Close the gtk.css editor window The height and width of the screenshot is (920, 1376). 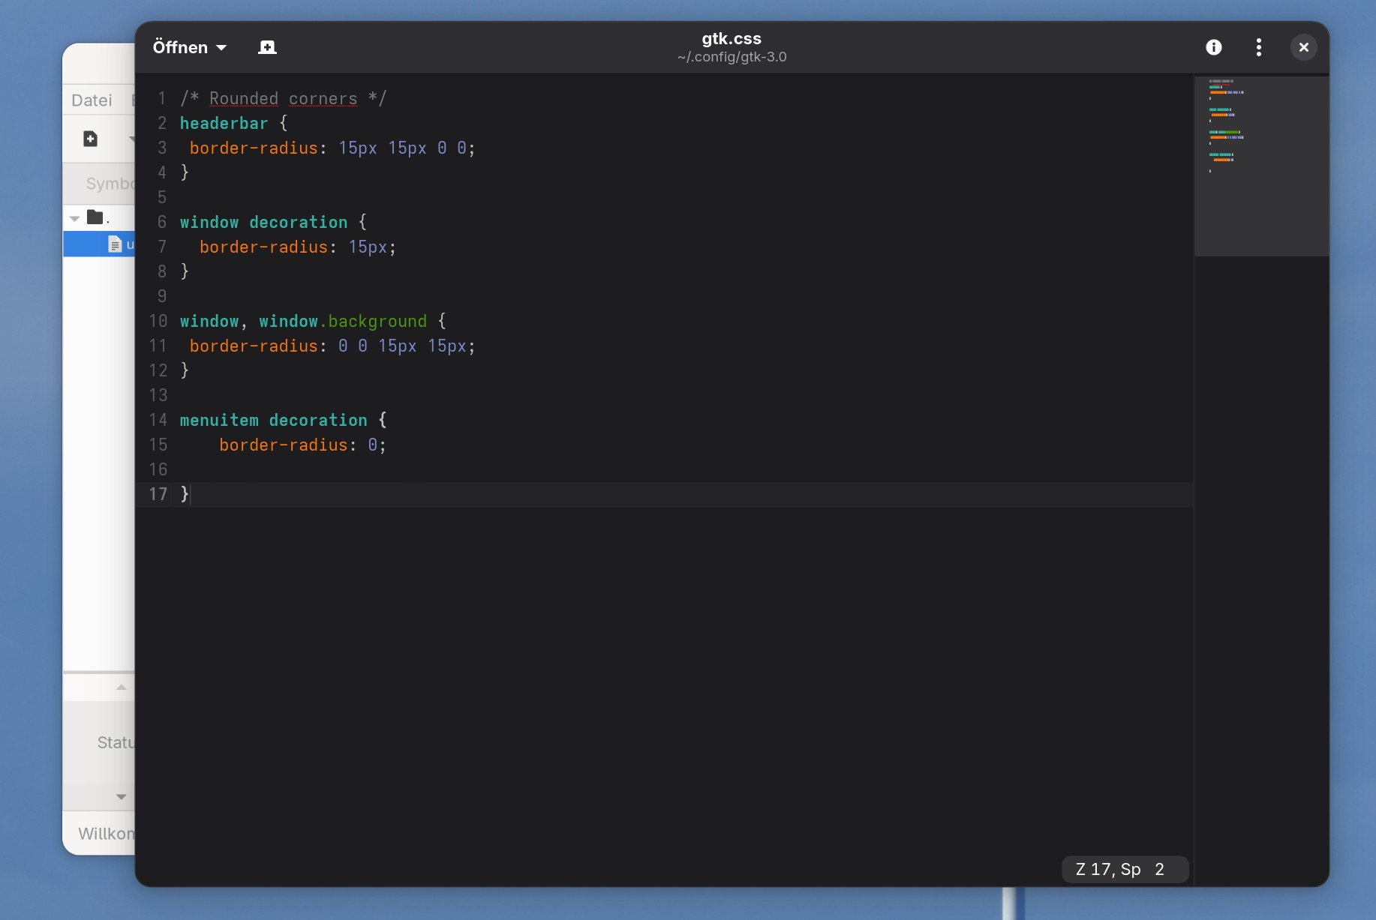pyautogui.click(x=1303, y=47)
